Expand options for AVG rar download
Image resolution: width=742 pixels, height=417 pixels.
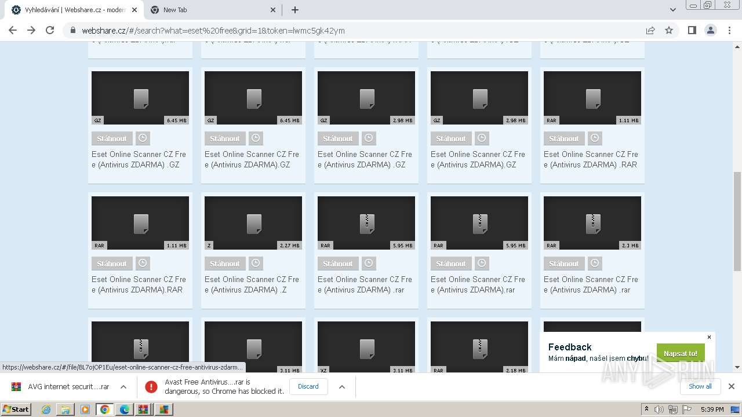click(123, 387)
